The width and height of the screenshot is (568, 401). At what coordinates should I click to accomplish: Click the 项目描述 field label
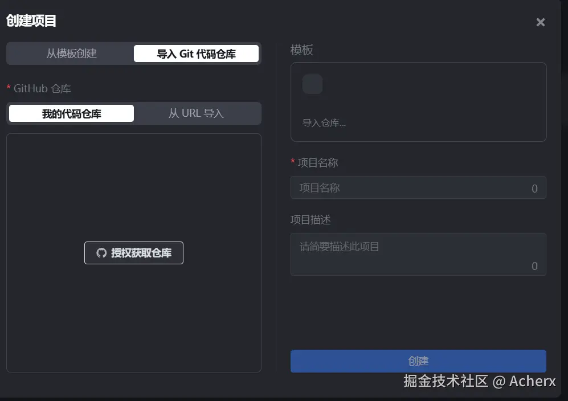(x=310, y=220)
